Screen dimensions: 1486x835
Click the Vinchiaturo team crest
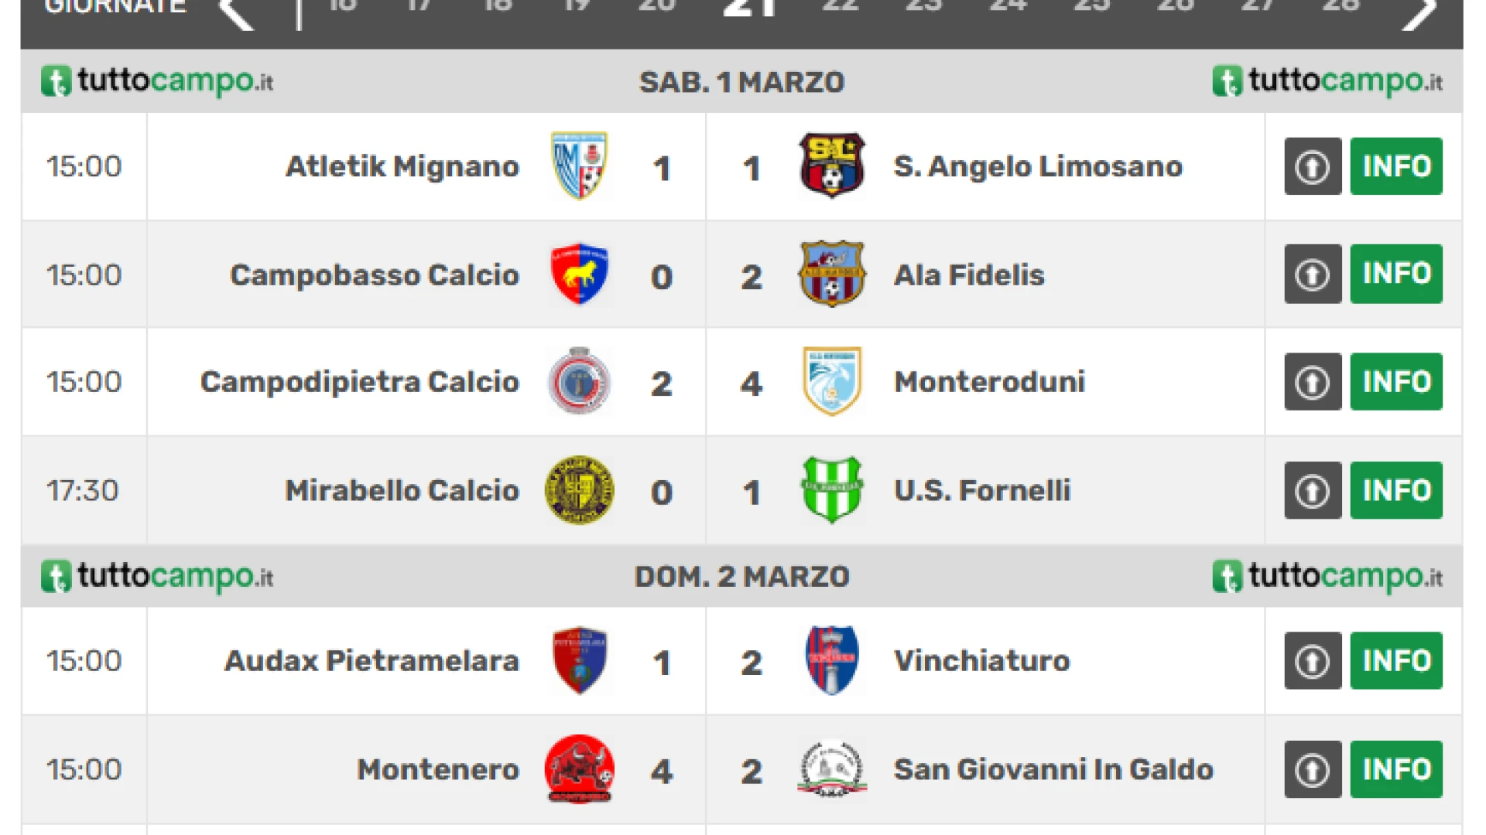[x=832, y=660]
